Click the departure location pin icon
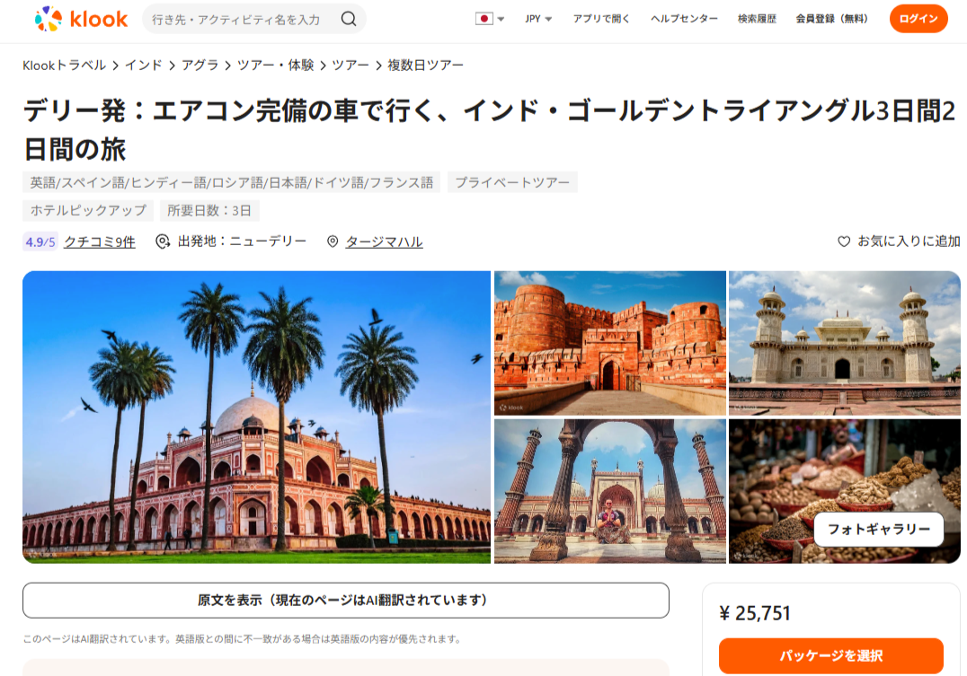 (x=162, y=241)
